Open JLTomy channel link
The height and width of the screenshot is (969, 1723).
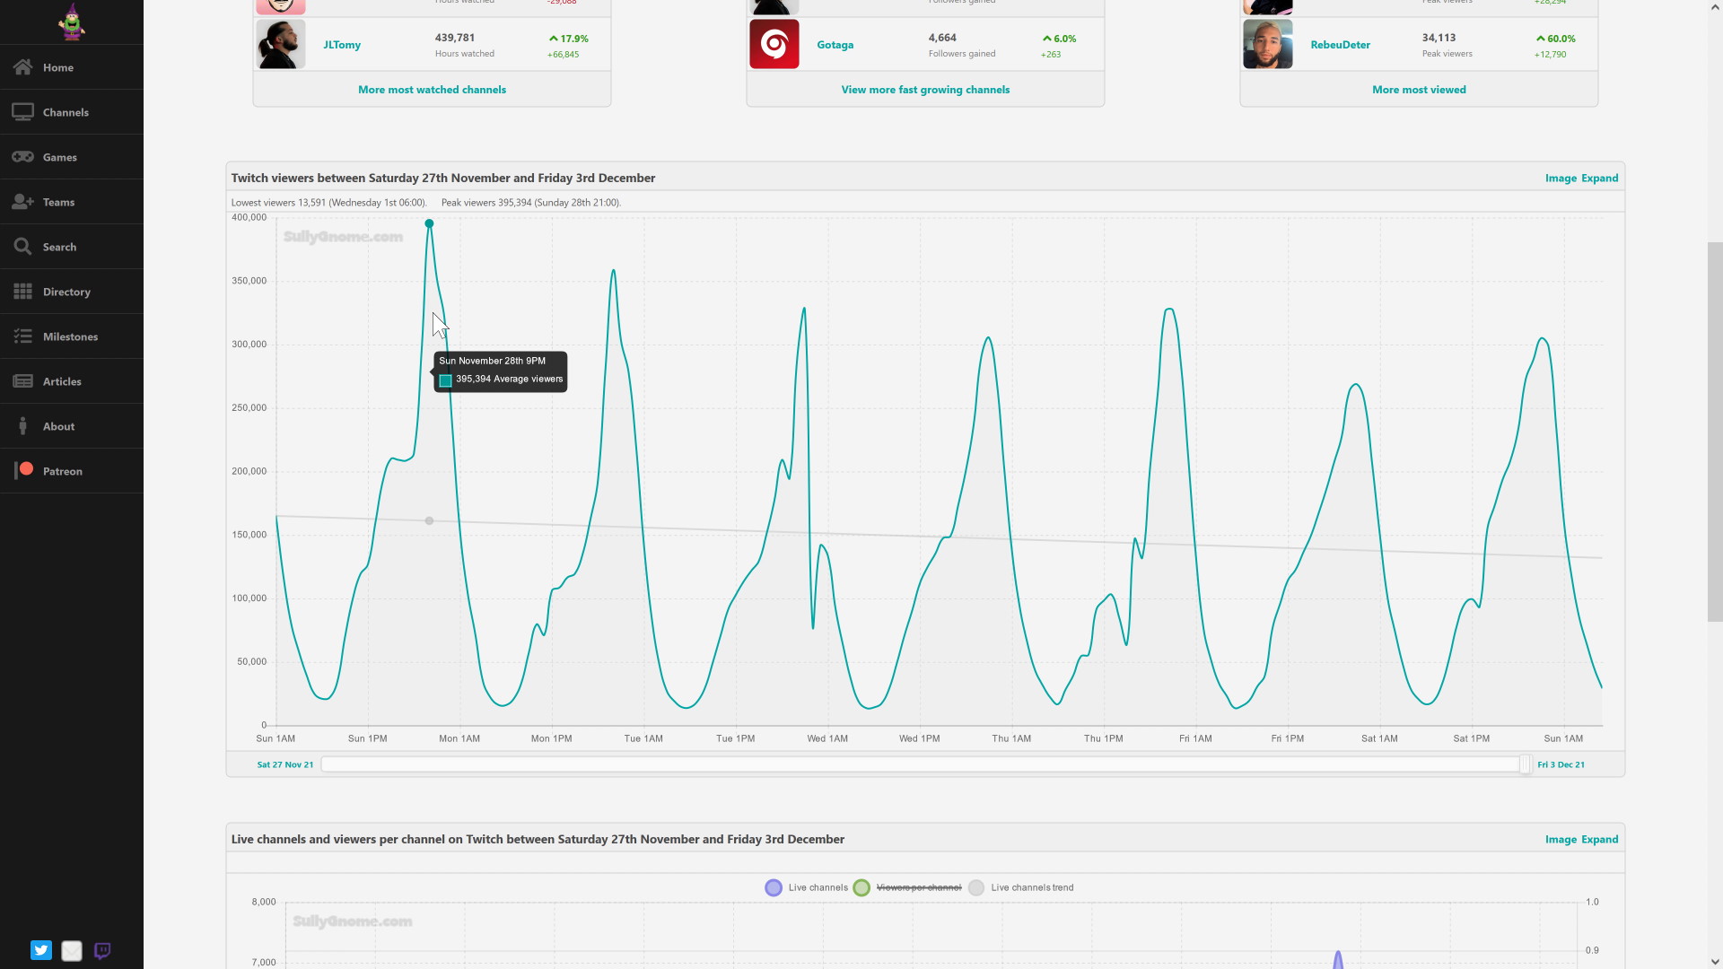coord(342,45)
